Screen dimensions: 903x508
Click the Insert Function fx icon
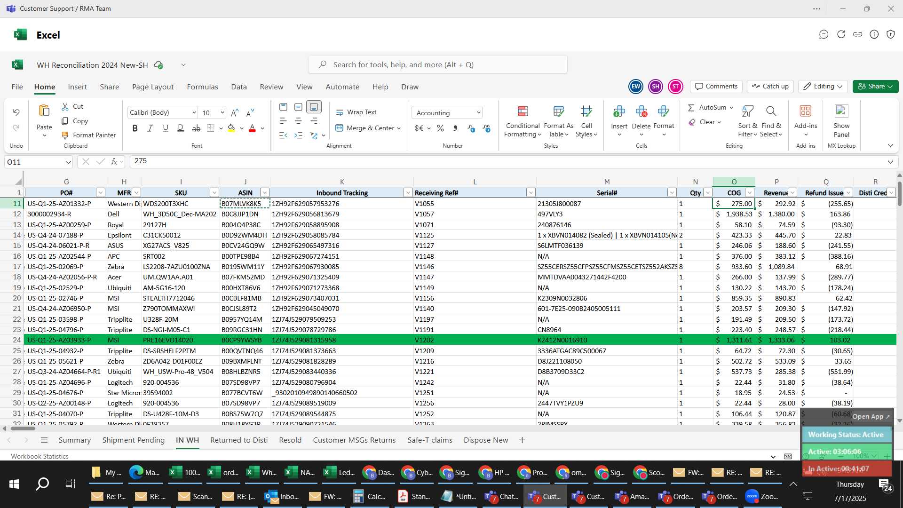114,162
